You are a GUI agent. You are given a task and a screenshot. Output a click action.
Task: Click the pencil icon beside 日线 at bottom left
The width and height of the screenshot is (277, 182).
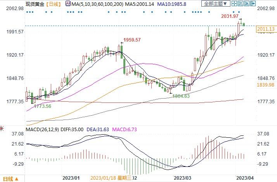click(x=16, y=179)
